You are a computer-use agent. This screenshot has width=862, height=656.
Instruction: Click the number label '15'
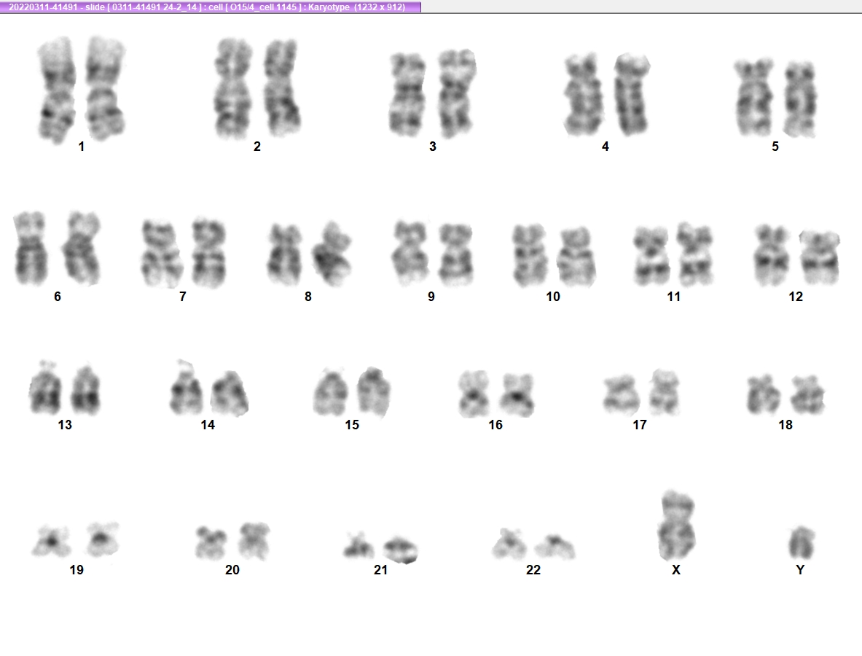pyautogui.click(x=352, y=424)
